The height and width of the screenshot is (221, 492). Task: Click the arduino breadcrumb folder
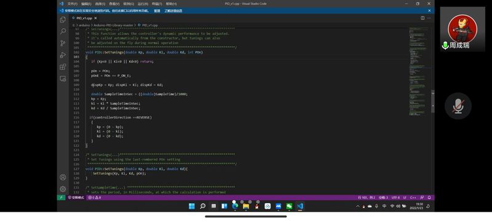84,25
